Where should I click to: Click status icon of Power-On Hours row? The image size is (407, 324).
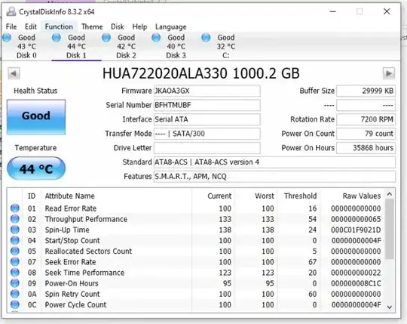pos(15,283)
